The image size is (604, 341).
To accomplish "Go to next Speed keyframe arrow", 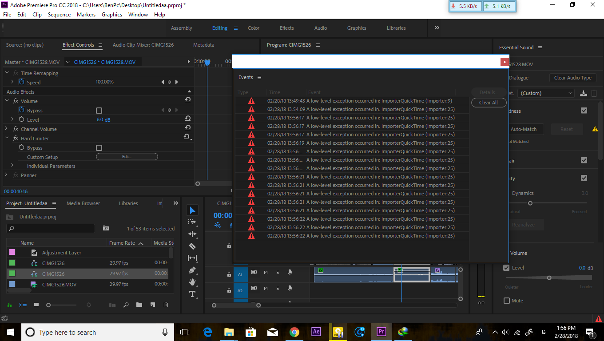I will click(177, 82).
